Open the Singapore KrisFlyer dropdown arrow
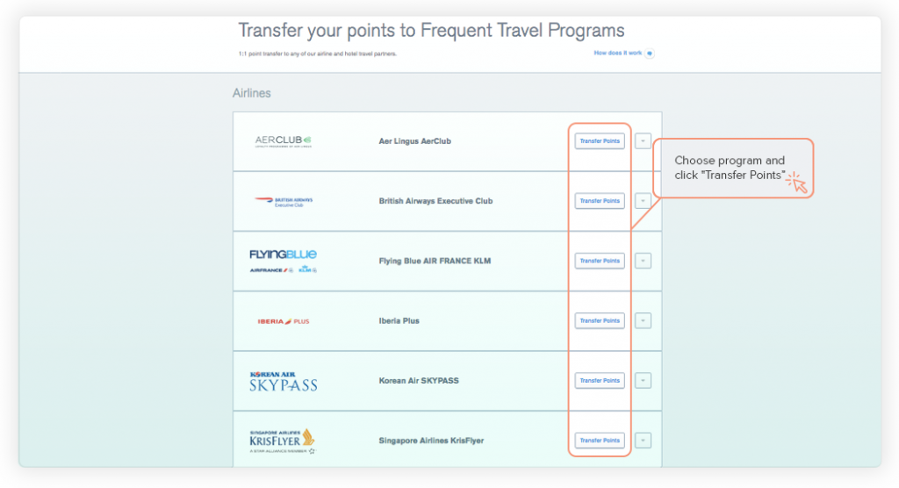The height and width of the screenshot is (488, 899). tap(643, 441)
